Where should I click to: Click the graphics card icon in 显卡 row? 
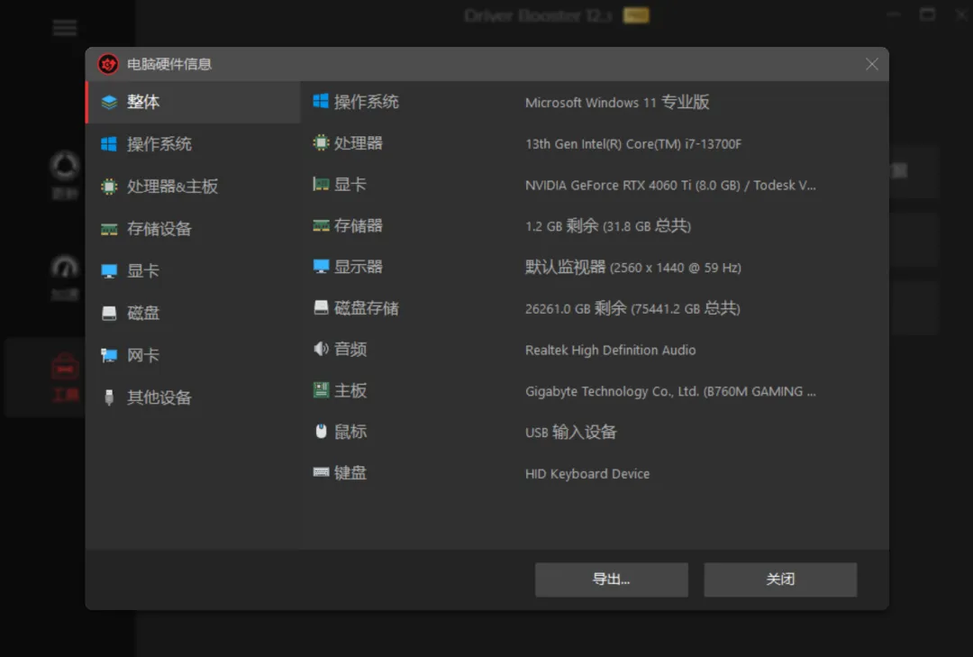(x=321, y=184)
